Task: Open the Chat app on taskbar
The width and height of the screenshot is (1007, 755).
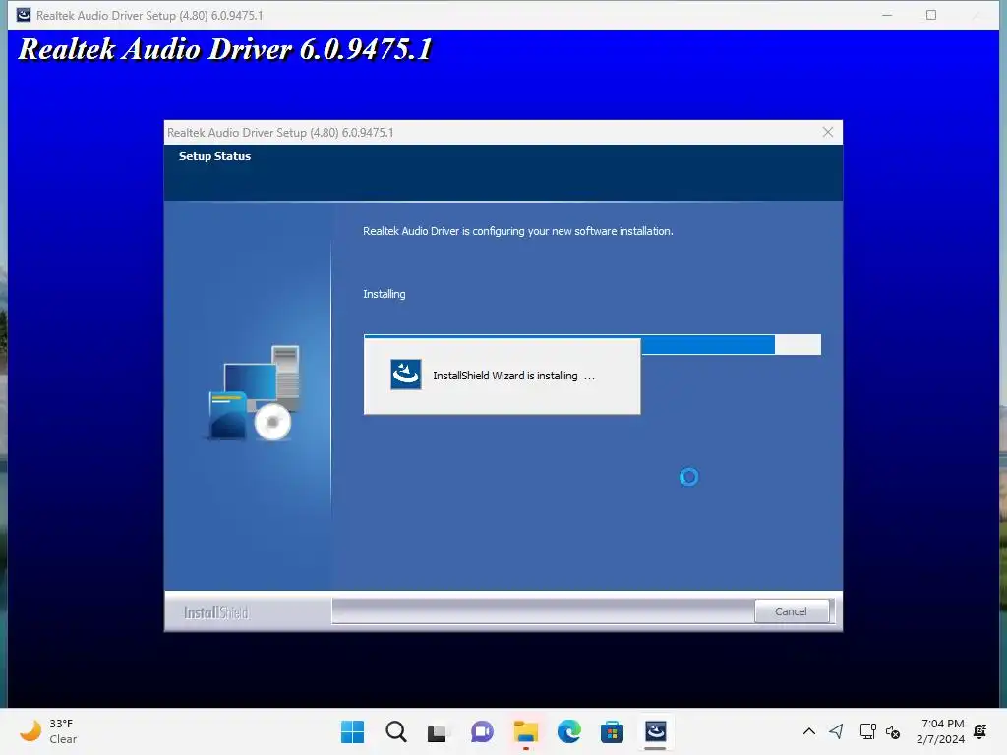Action: pyautogui.click(x=482, y=731)
